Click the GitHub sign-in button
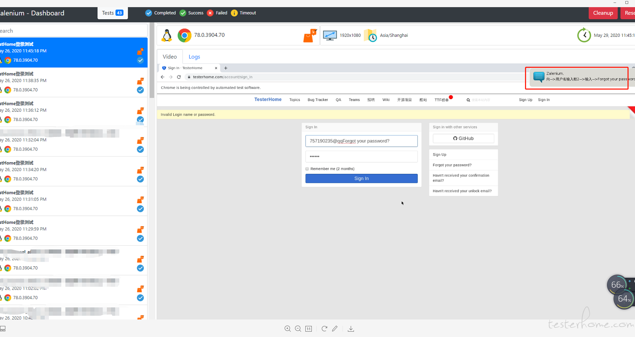 click(x=463, y=139)
